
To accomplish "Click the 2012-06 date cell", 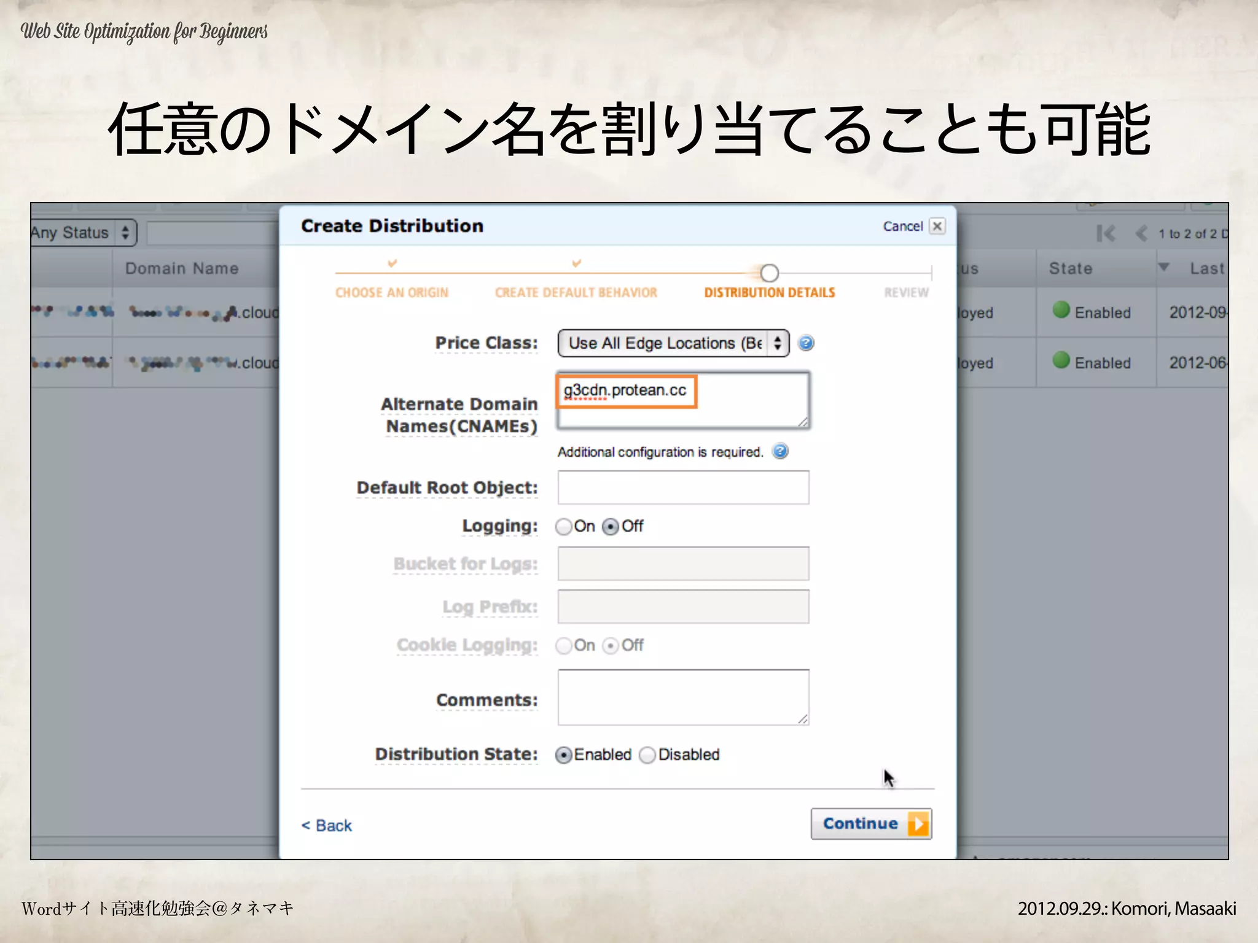I will point(1198,363).
